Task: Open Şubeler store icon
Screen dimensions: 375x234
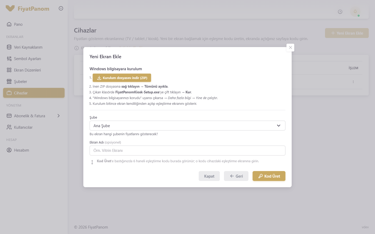Action: 9,81
